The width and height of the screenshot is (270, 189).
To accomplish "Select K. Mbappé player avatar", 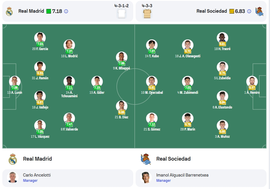I will (x=122, y=57).
